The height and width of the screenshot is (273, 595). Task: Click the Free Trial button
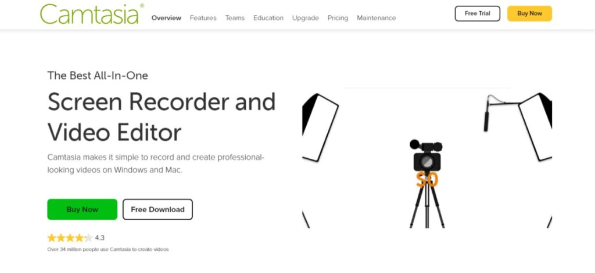point(478,14)
